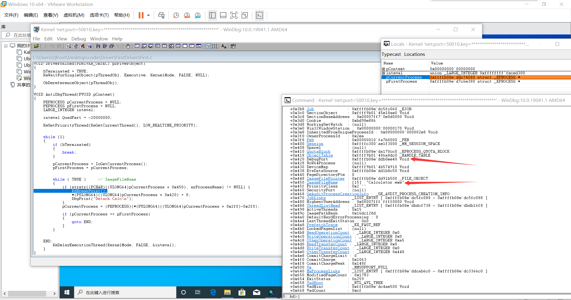Toggle VMware library sidebar view button

(212, 15)
